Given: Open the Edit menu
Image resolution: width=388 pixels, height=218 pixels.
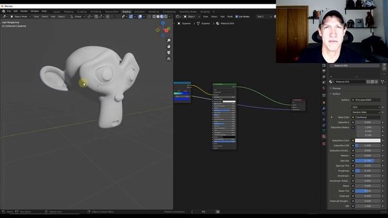Looking at the screenshot, I should 16,12.
